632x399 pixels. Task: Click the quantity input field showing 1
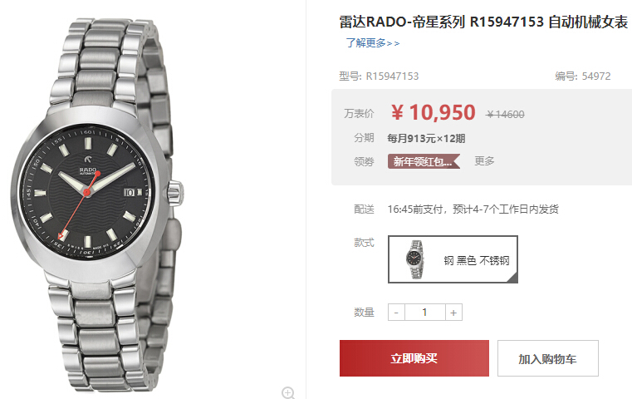[425, 313]
